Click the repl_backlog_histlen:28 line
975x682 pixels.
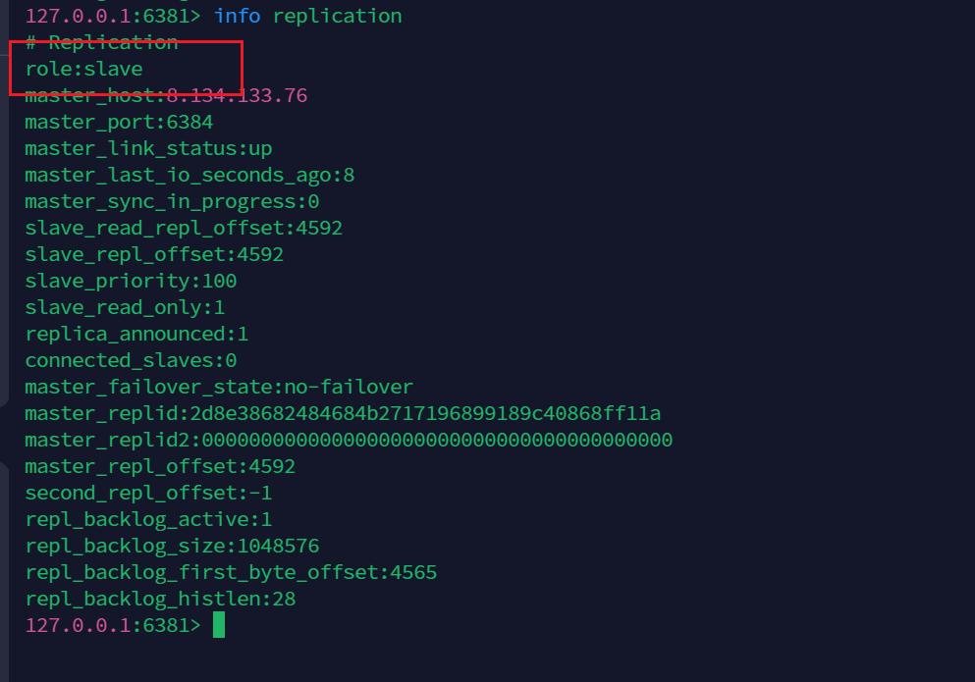point(160,599)
